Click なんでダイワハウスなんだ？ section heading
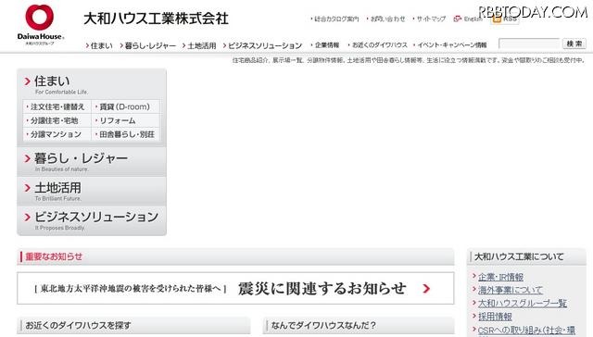The image size is (593, 337). 323,325
